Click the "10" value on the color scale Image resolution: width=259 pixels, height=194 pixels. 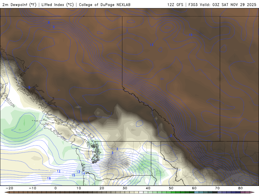[x=79, y=188]
